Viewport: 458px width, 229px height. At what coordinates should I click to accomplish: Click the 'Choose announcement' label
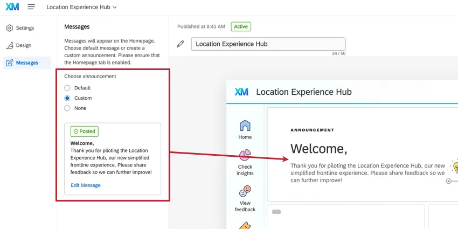pyautogui.click(x=91, y=77)
